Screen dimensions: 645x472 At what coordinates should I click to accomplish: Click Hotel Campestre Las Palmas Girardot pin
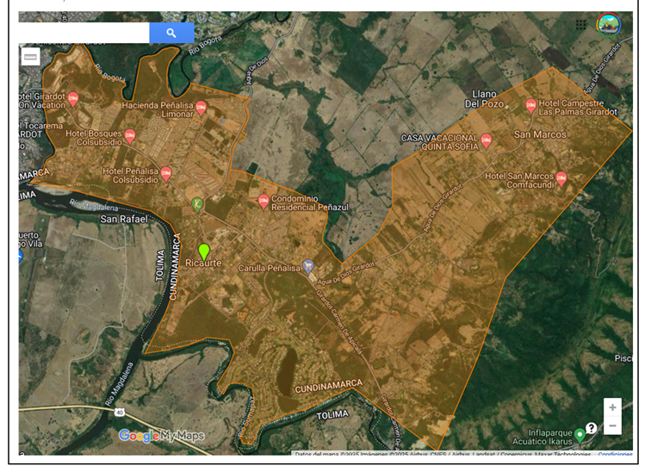[531, 106]
